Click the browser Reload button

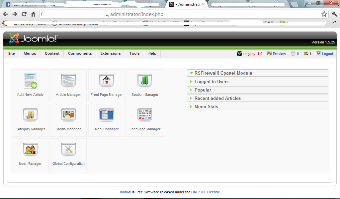tap(24, 14)
